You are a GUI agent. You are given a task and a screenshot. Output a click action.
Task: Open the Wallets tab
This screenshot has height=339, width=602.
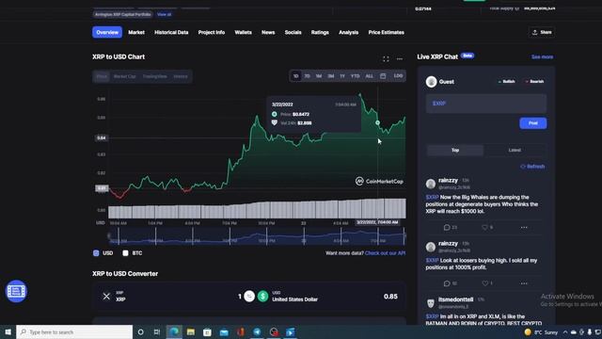[x=243, y=32]
